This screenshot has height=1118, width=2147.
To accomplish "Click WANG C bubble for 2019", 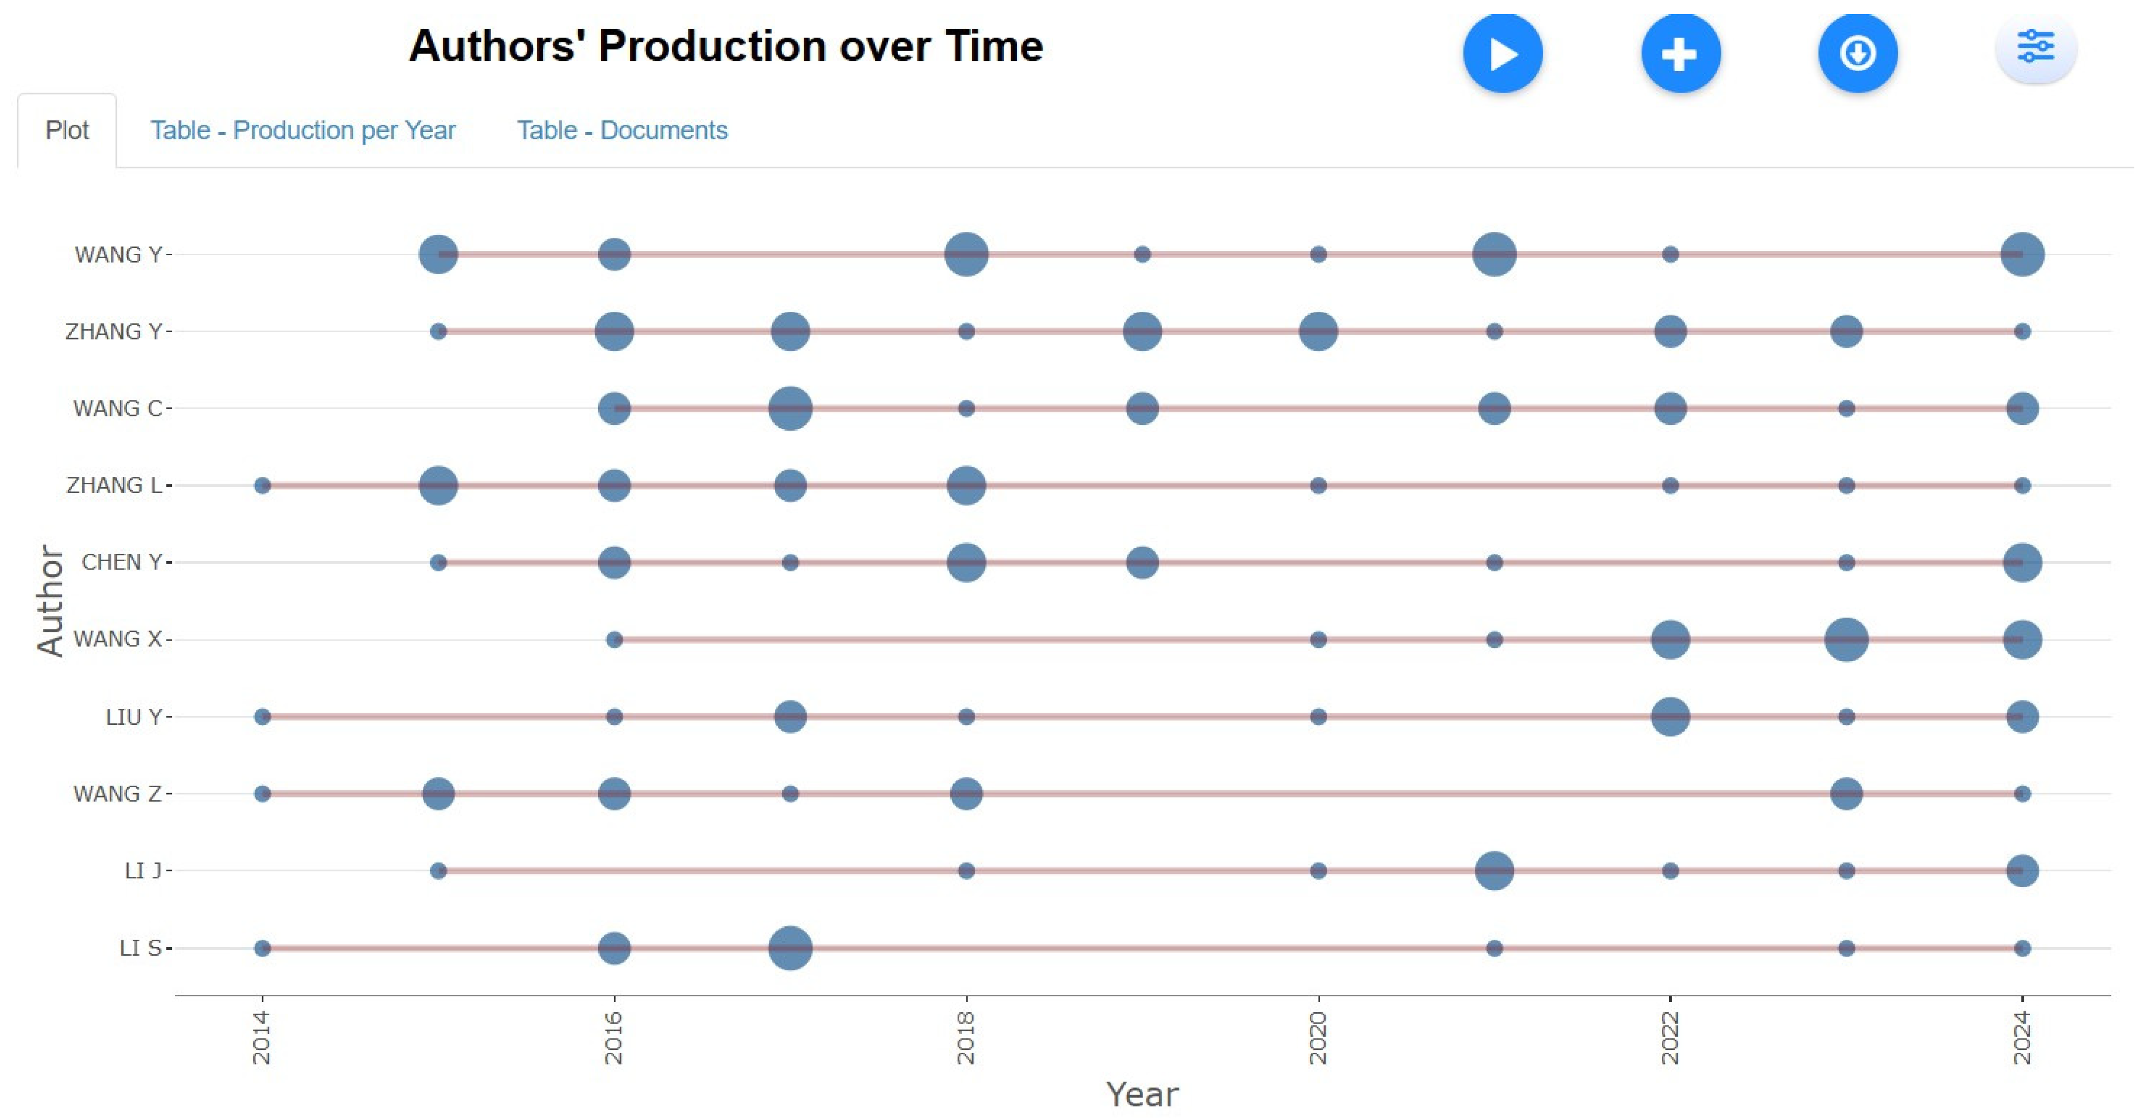I will click(1142, 408).
